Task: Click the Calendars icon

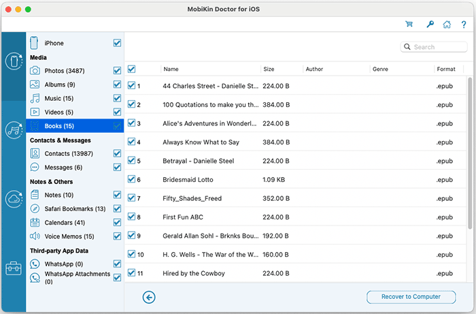Action: click(x=35, y=222)
